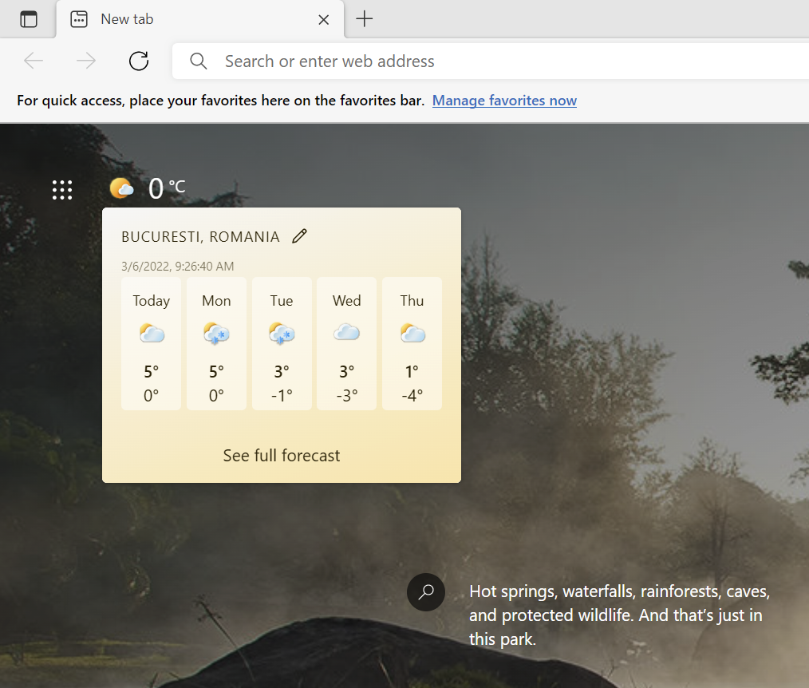Viewport: 809px width, 688px height.
Task: Open See full forecast link
Action: [x=282, y=455]
